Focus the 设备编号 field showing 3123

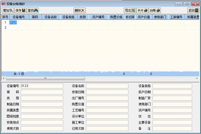coord(42,86)
